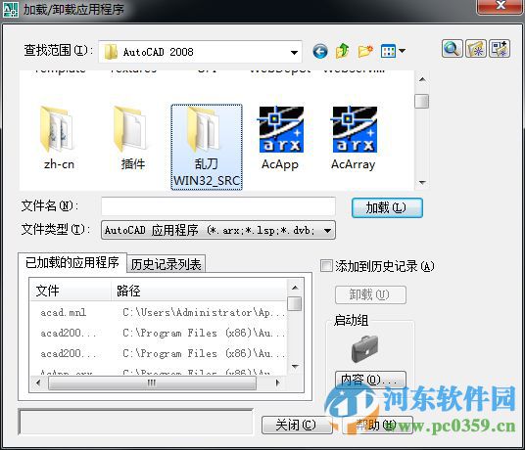Screen dimensions: 525x450
Task: Open the view menu icon
Action: 393,51
